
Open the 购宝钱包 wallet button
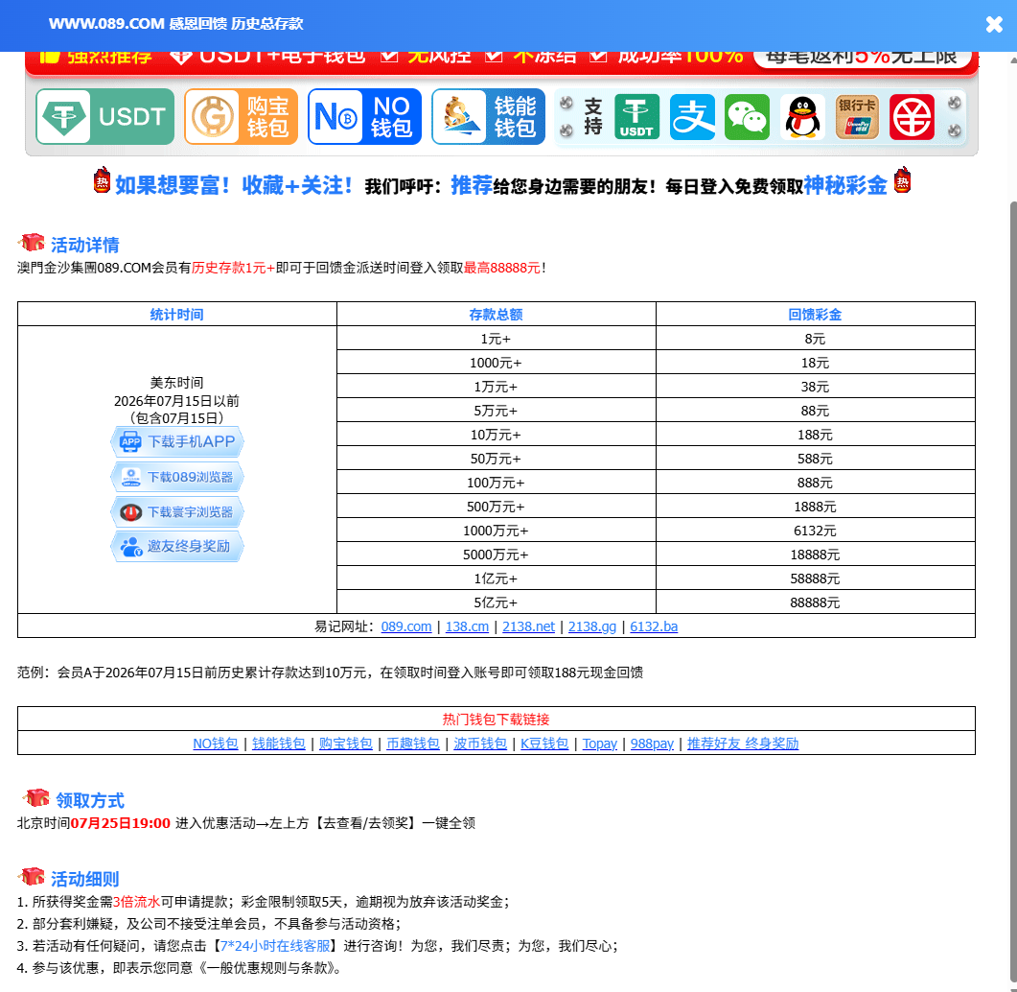click(242, 117)
